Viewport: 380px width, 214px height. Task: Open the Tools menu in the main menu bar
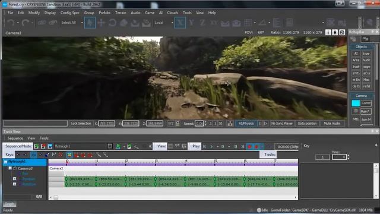tap(187, 12)
